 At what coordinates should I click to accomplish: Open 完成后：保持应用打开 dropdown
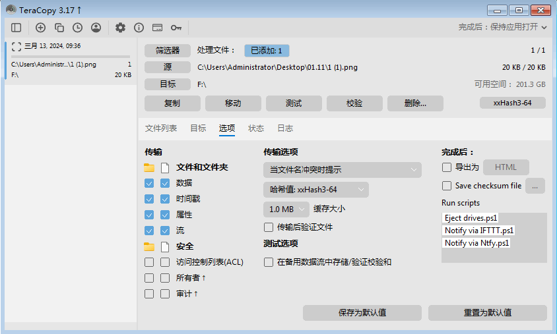[x=503, y=27]
